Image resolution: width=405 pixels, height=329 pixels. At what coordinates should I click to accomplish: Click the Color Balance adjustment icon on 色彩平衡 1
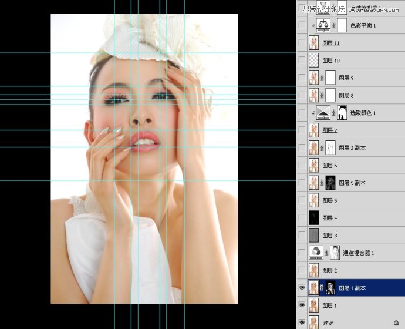click(323, 25)
